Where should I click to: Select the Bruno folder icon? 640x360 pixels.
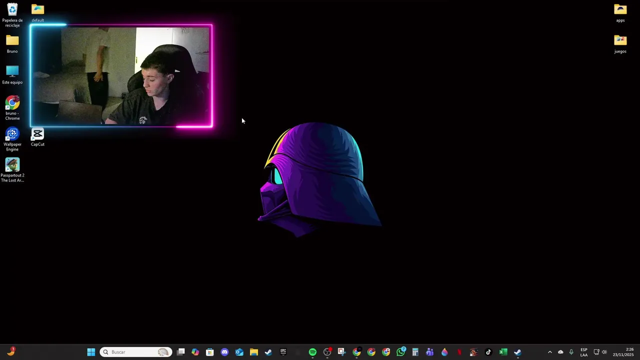pyautogui.click(x=12, y=44)
